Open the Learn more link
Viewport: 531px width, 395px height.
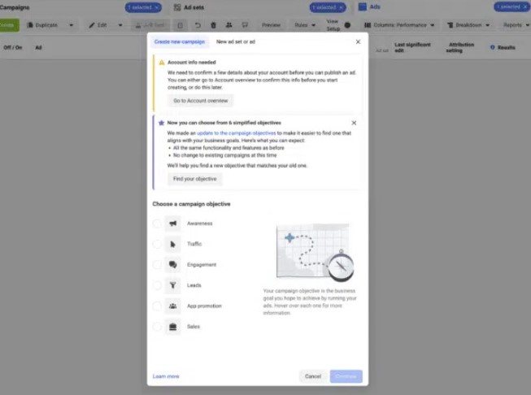pyautogui.click(x=166, y=376)
